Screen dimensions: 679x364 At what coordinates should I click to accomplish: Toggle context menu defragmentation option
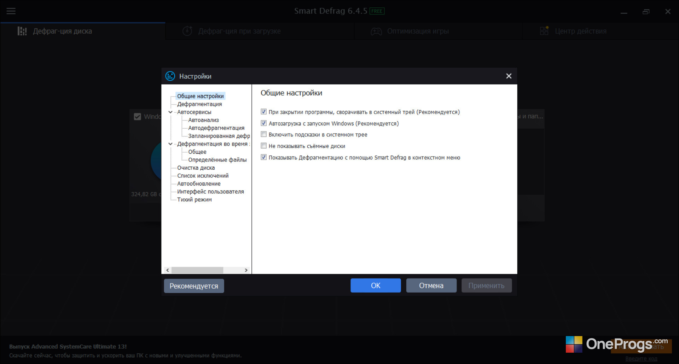coord(263,157)
